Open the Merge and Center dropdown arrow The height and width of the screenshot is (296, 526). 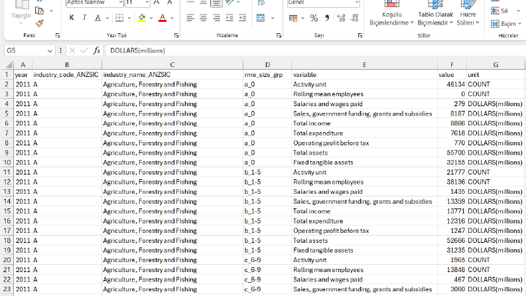click(x=273, y=18)
